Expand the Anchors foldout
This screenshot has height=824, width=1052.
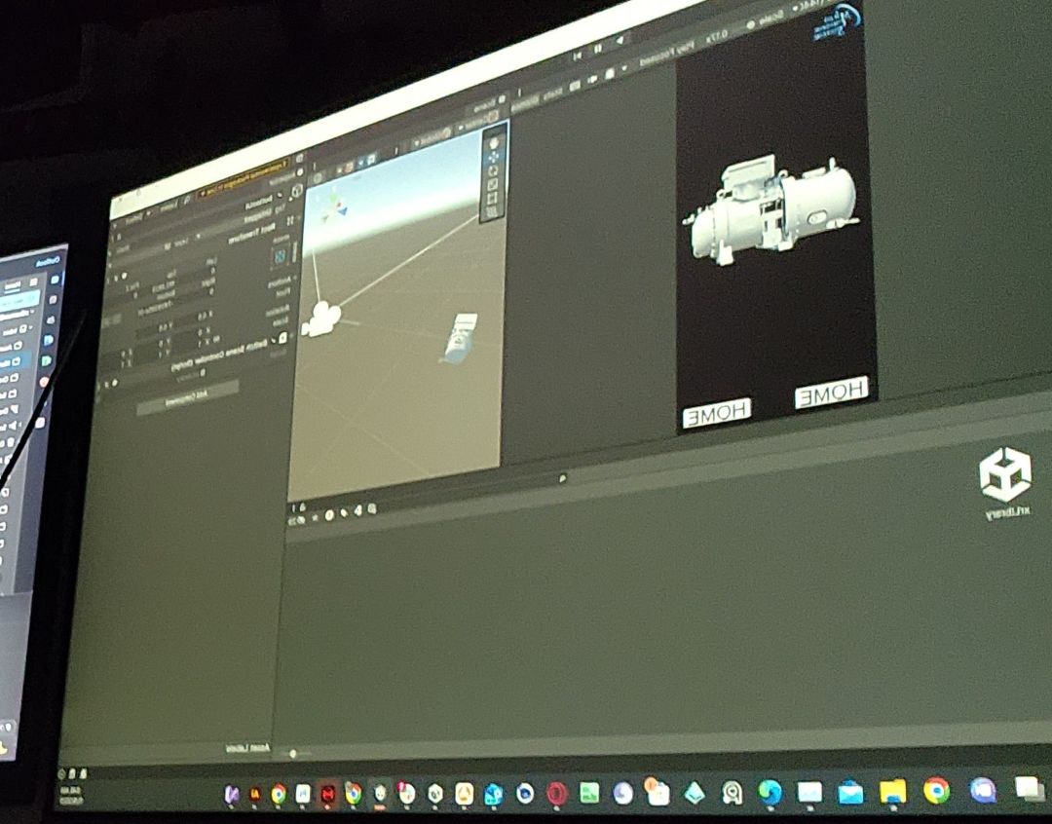pyautogui.click(x=296, y=276)
